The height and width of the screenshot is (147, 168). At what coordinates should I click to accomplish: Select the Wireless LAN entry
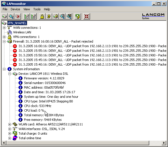[22, 32]
